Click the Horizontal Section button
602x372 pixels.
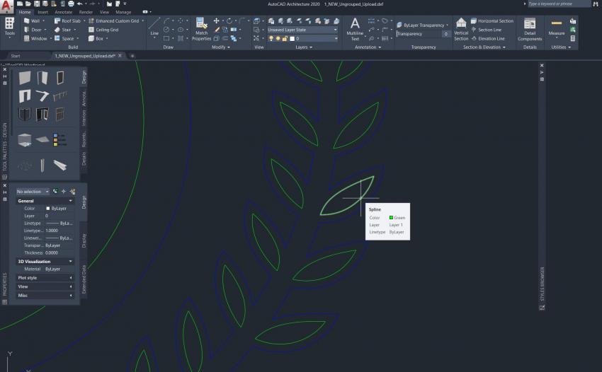[x=495, y=21]
